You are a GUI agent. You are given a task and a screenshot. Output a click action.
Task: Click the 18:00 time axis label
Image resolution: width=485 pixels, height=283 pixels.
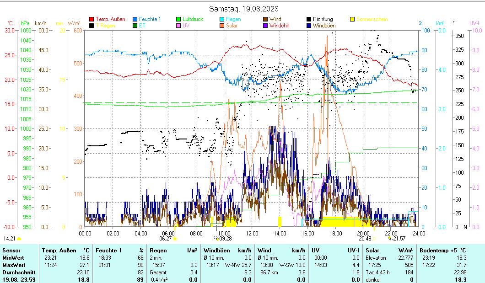click(x=335, y=234)
